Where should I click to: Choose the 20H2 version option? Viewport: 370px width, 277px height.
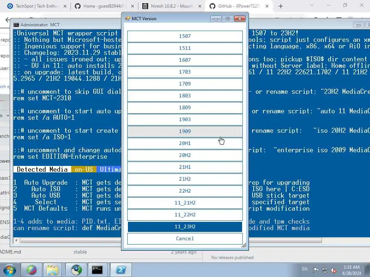[x=185, y=155]
